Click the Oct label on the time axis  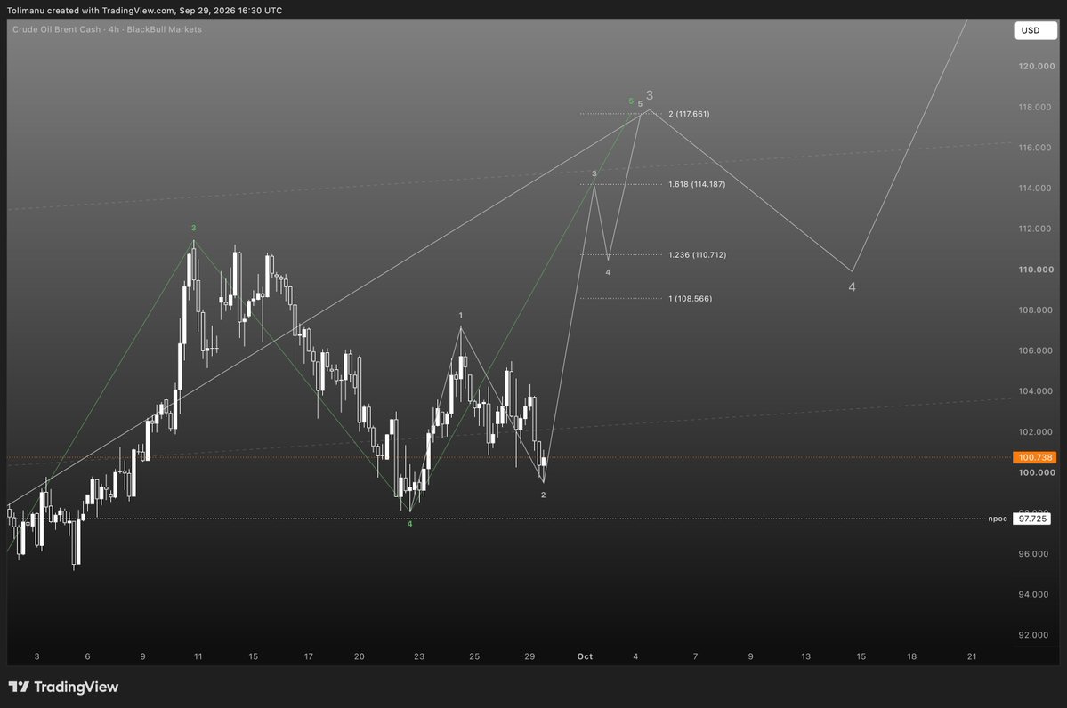click(x=585, y=657)
